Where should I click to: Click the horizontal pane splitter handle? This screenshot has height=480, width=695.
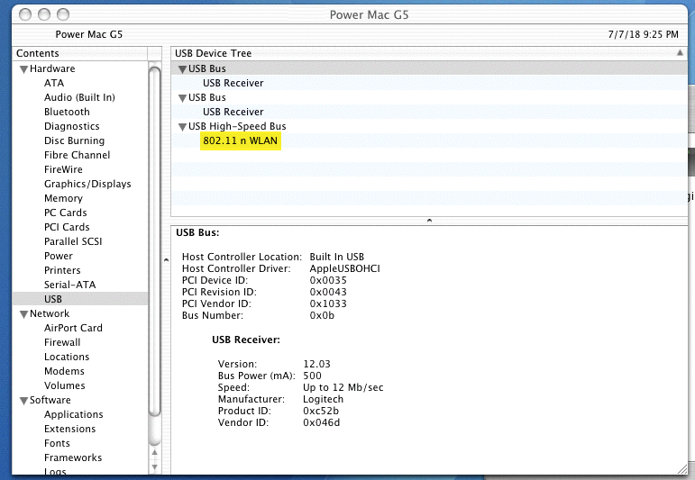[429, 220]
